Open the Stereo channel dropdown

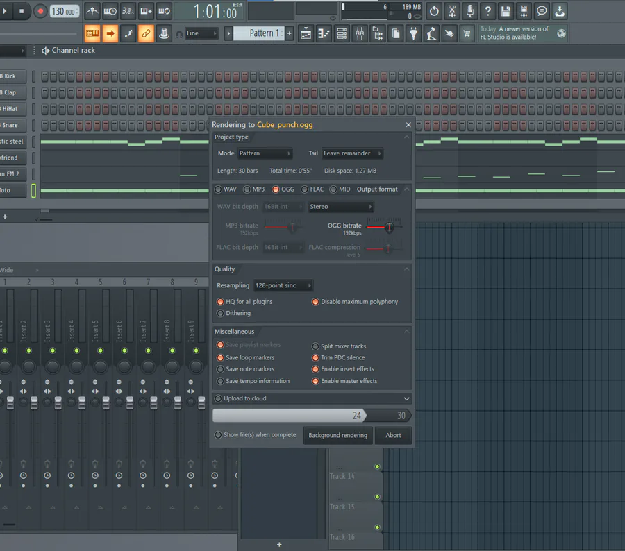tap(341, 207)
